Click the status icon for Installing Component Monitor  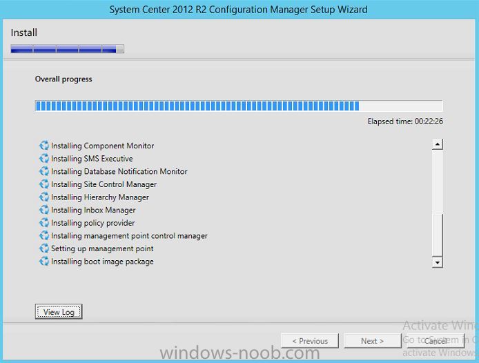(44, 146)
